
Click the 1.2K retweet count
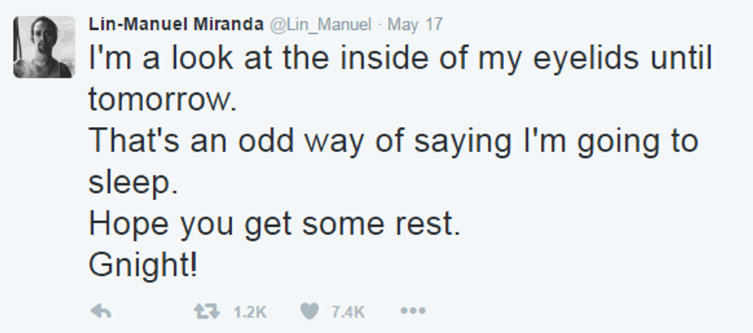click(249, 312)
